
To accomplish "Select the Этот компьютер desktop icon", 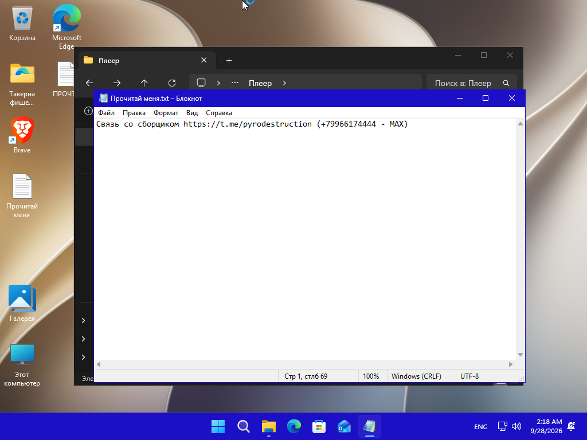I will pos(22,365).
